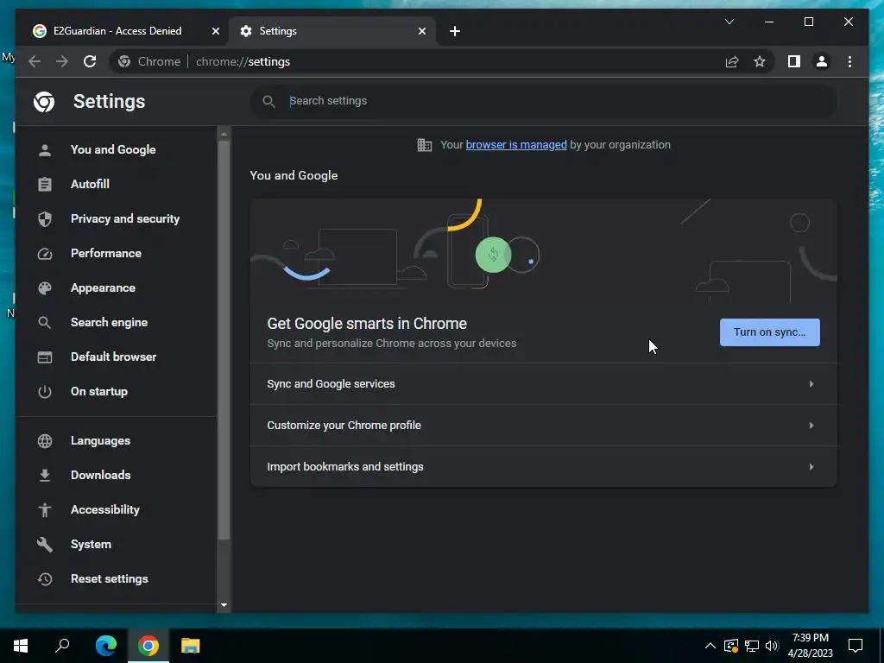Click the Chrome site info chip
This screenshot has width=884, height=663.
click(x=149, y=61)
